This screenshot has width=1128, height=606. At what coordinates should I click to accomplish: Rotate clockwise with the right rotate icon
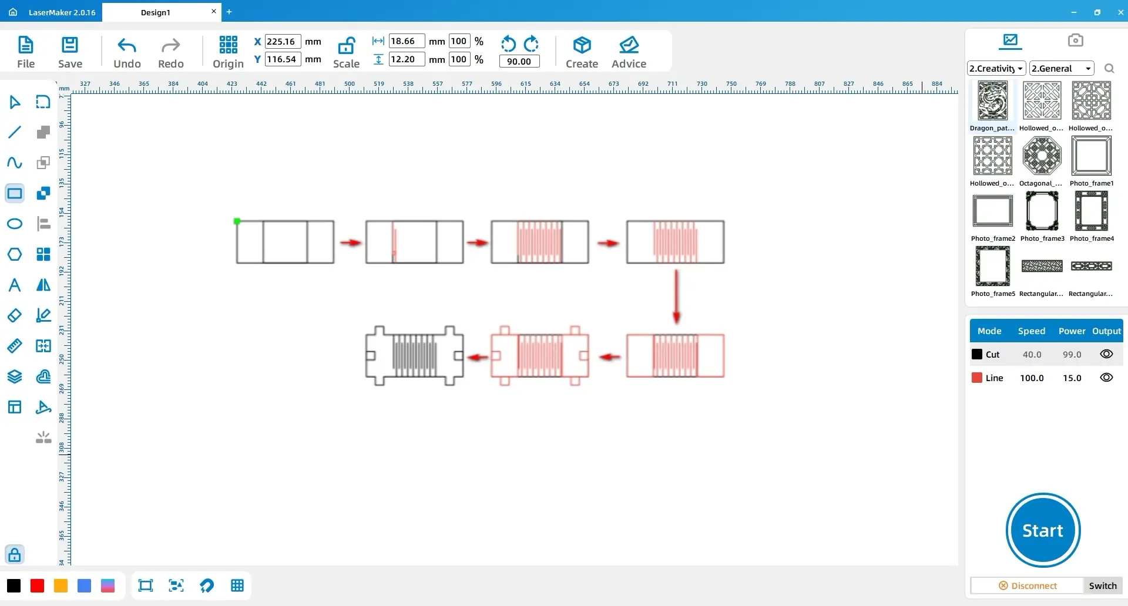coord(531,44)
